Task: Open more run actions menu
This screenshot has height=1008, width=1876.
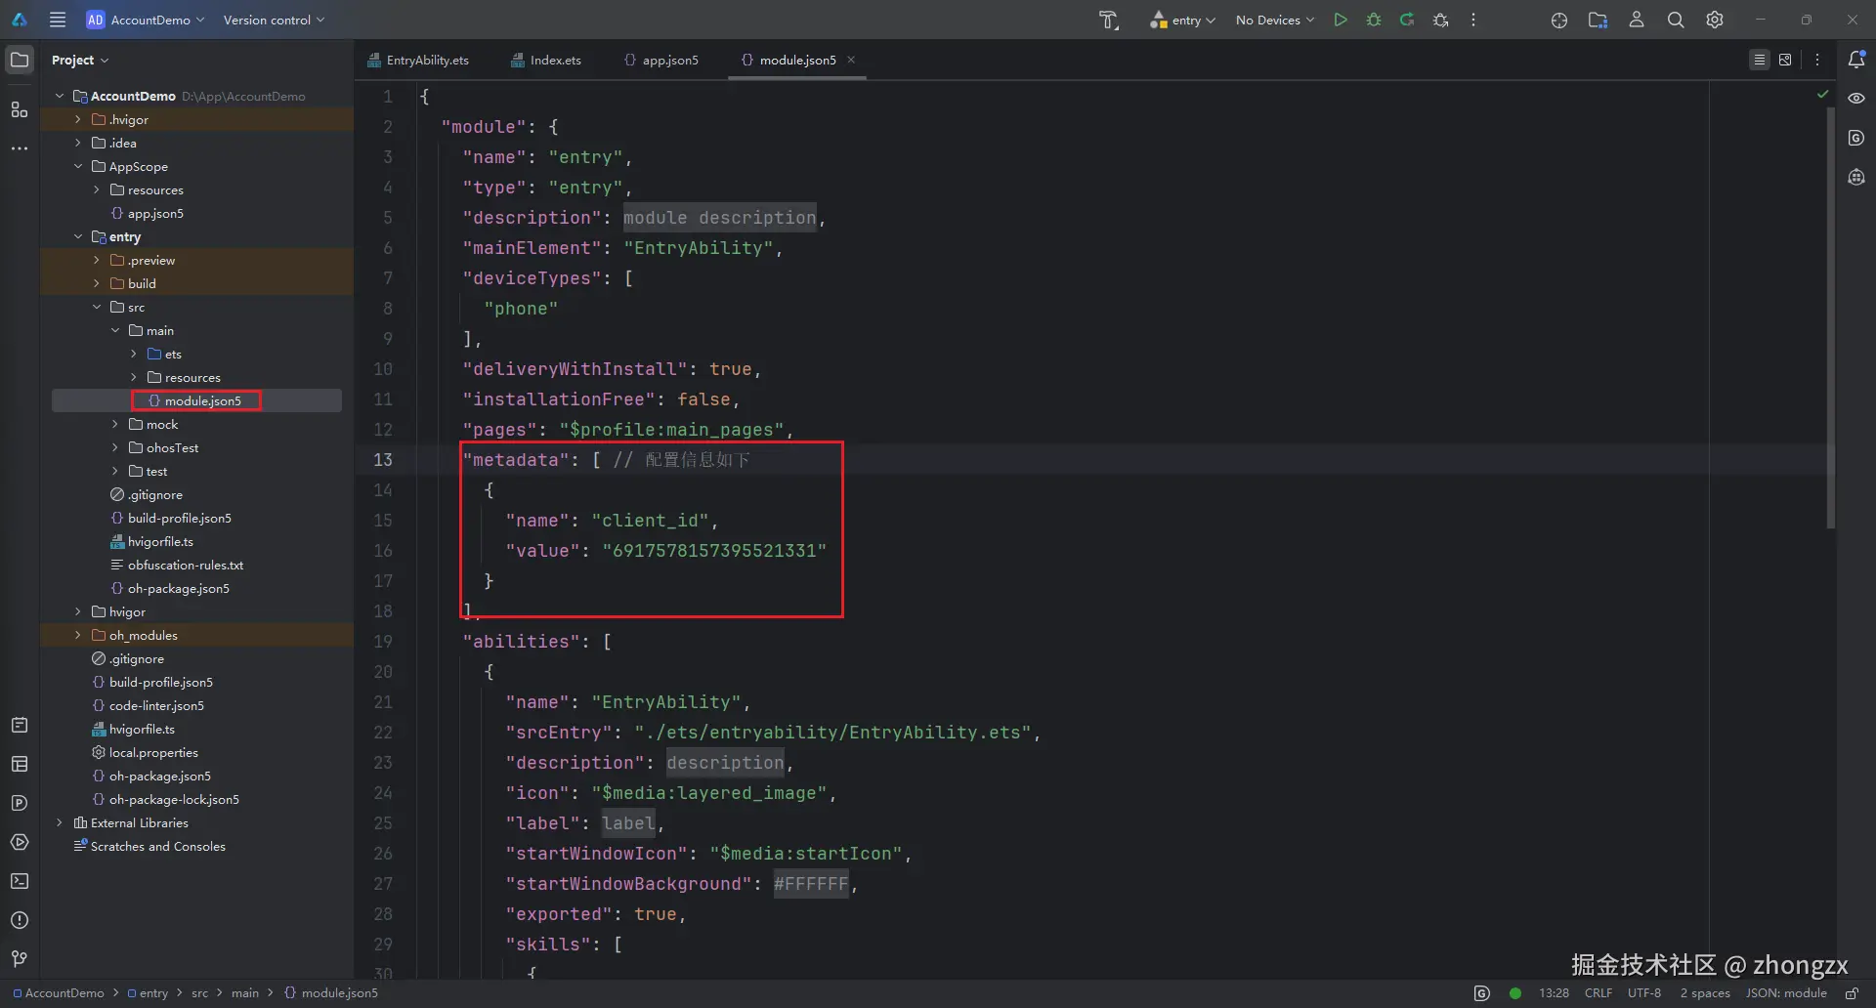Action: [1473, 20]
